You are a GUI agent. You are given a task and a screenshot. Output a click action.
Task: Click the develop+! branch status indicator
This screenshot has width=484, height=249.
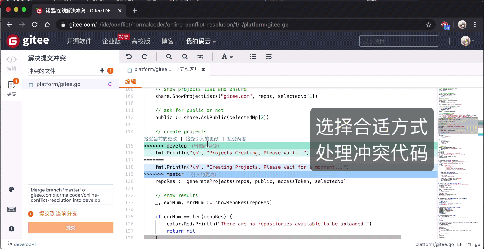(x=22, y=244)
